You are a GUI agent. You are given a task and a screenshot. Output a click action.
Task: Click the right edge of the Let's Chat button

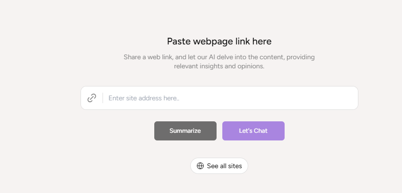(x=282, y=131)
